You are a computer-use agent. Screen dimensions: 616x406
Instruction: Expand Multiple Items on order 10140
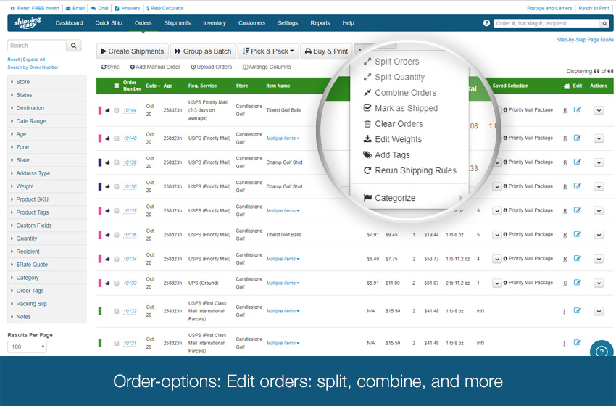click(283, 138)
